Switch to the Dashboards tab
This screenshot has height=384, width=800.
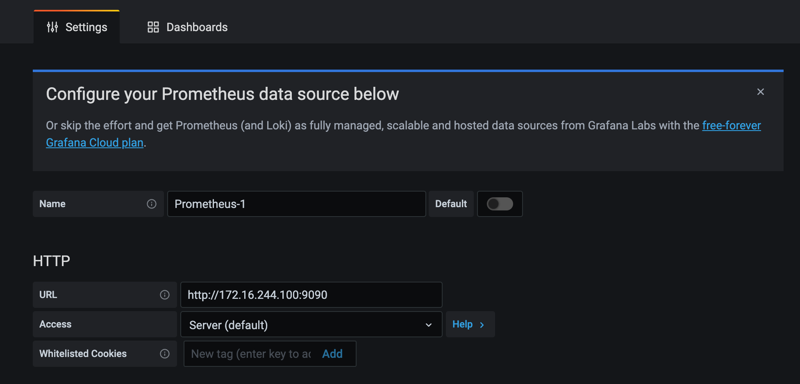(x=187, y=27)
